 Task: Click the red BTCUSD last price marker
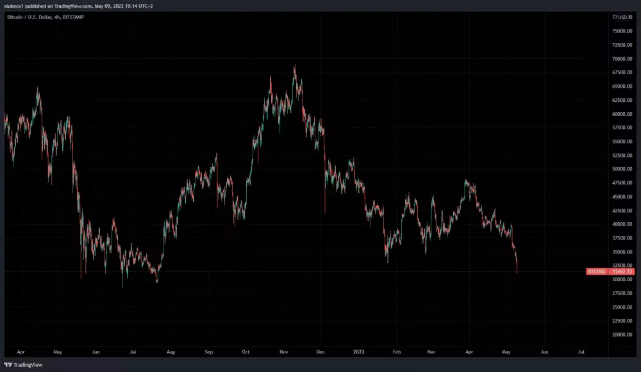tap(597, 271)
